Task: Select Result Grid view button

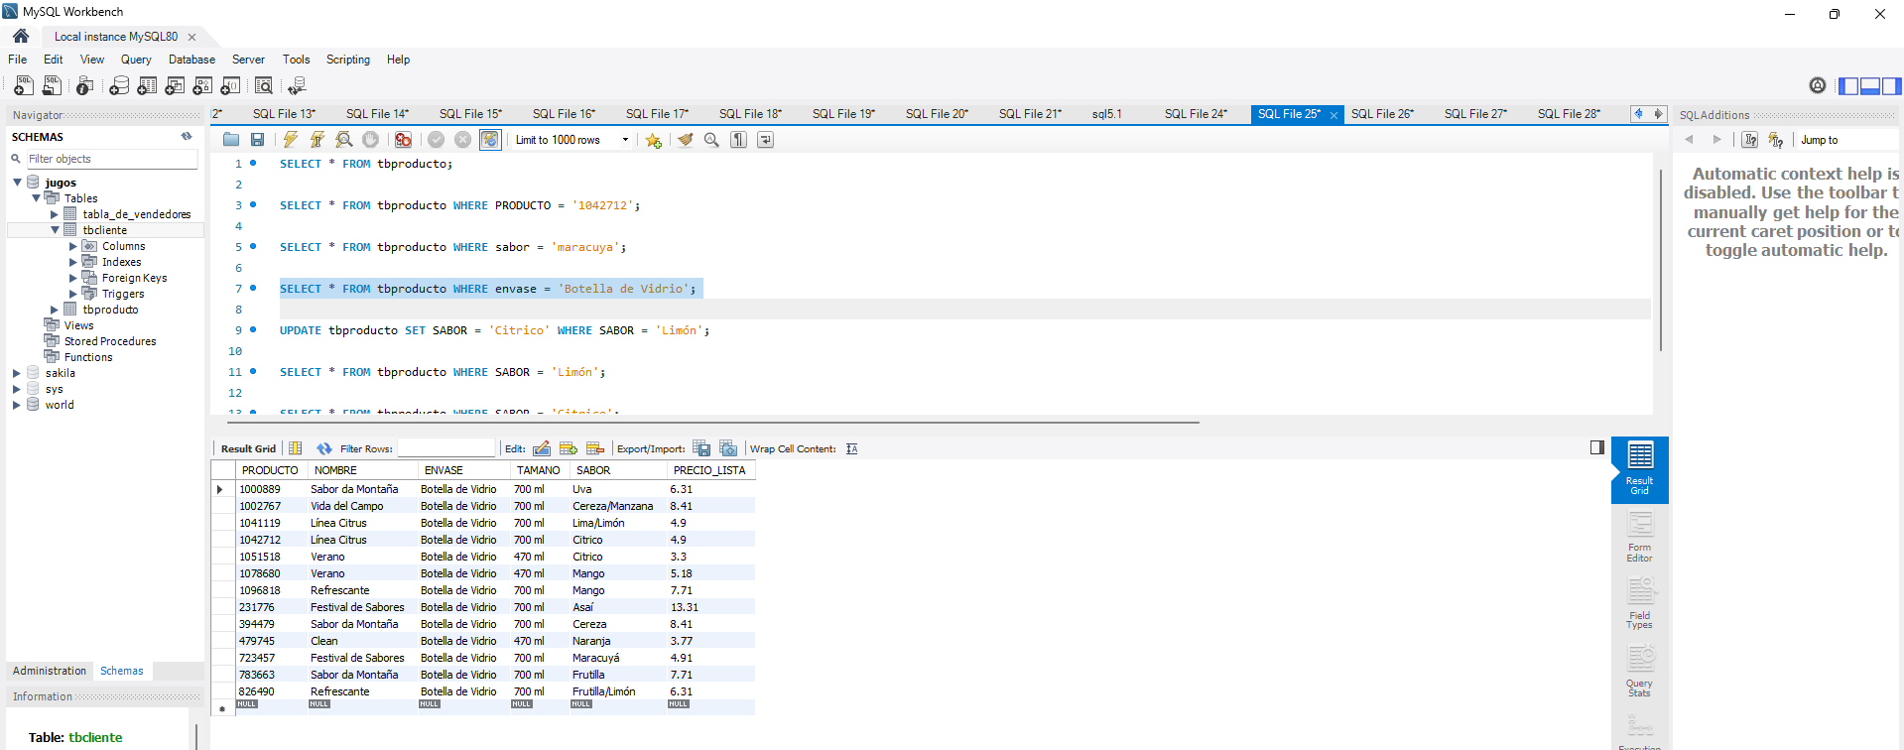Action: [x=1639, y=469]
